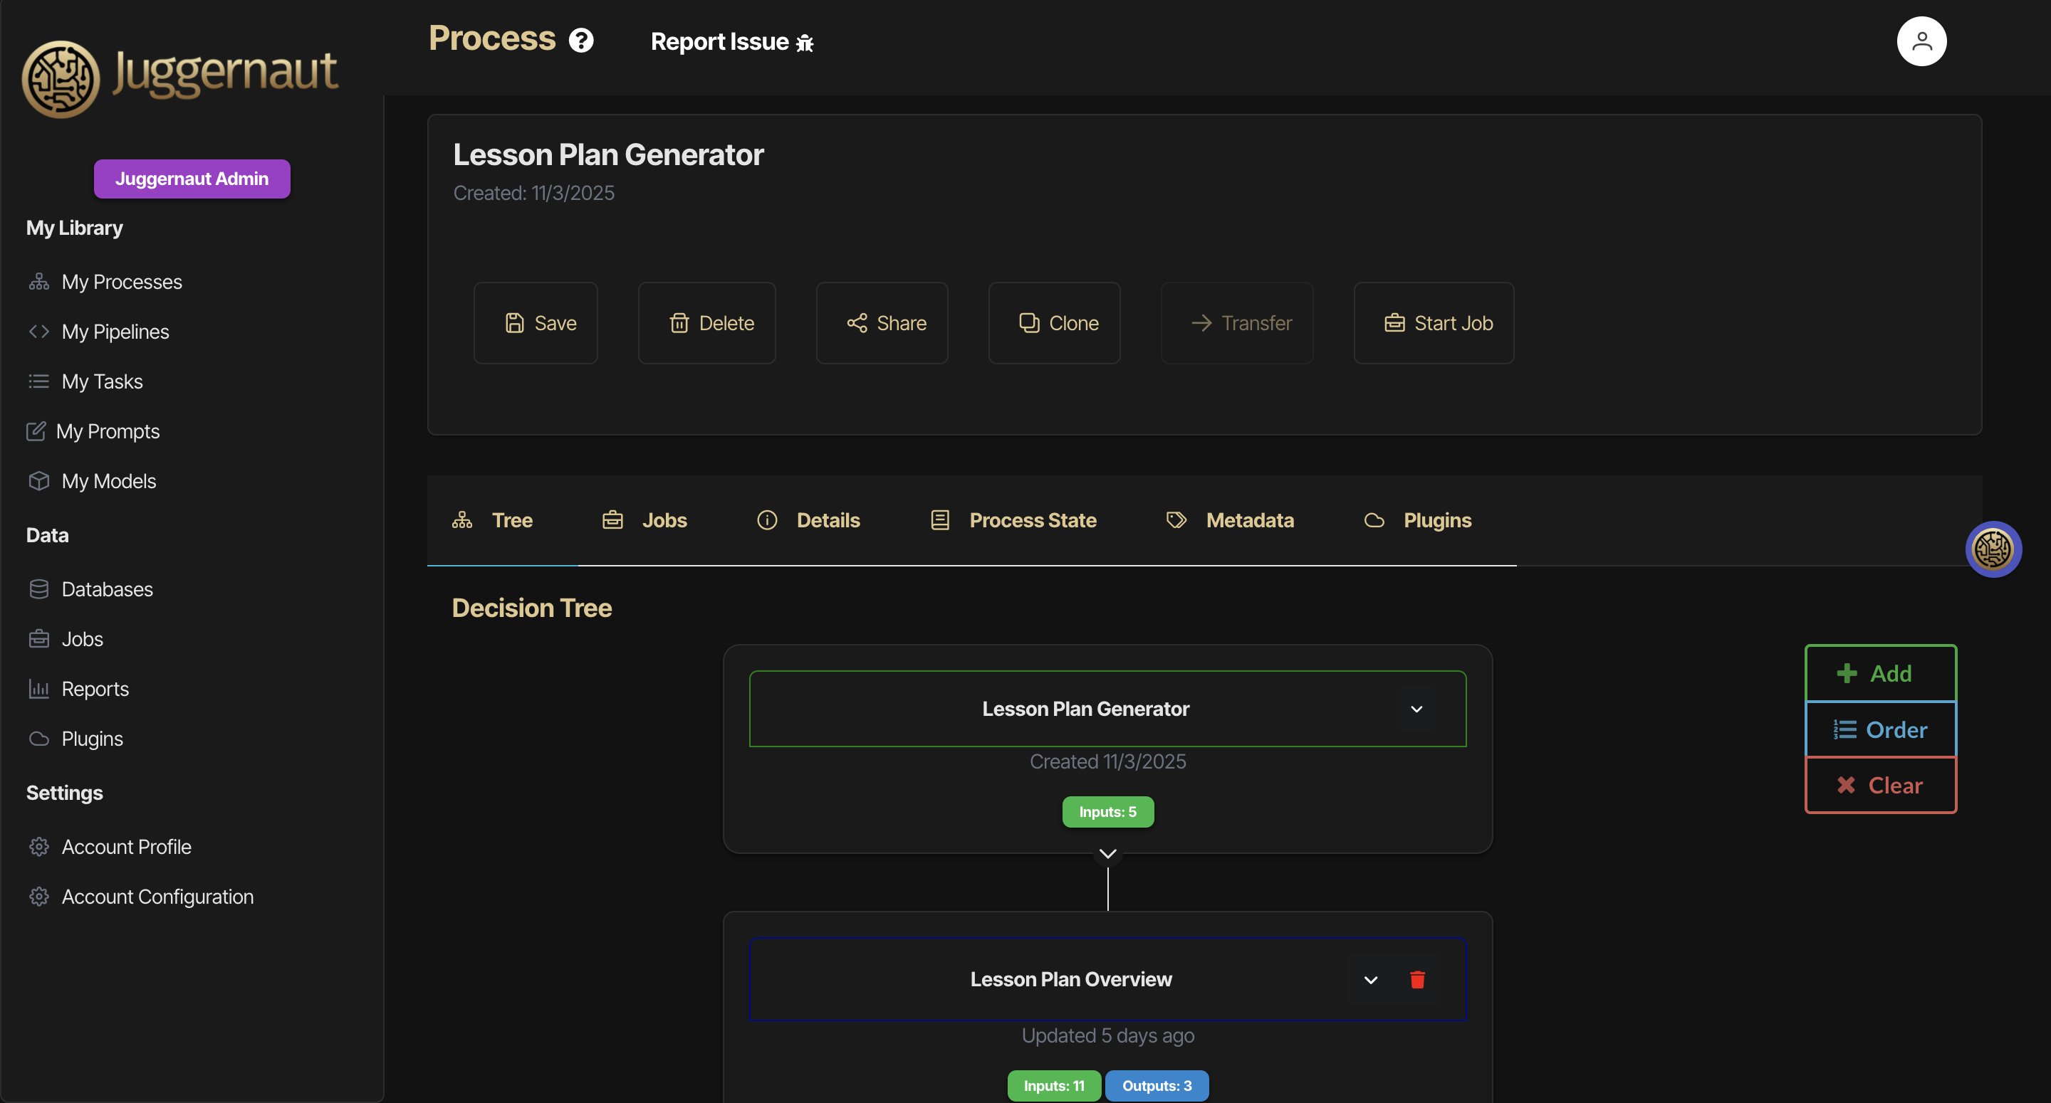Click the Inputs: 5 badge
This screenshot has height=1103, width=2051.
[x=1107, y=811]
